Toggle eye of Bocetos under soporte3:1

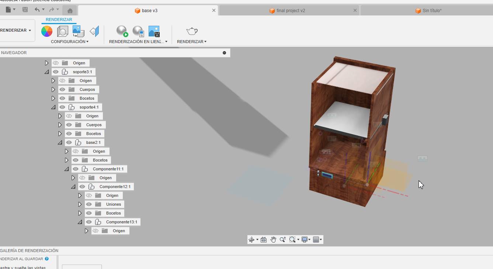(x=62, y=98)
